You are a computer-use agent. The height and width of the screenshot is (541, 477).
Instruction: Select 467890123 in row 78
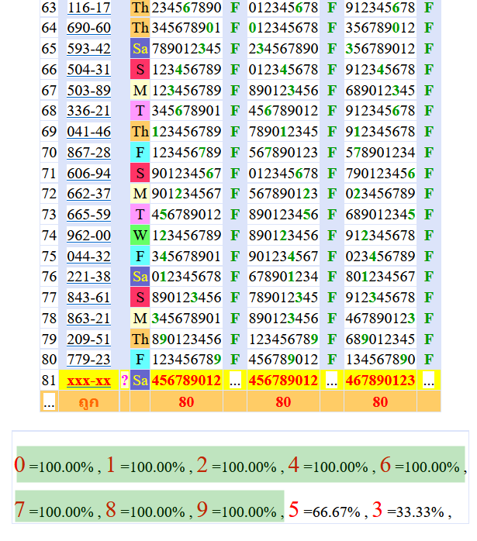[x=380, y=318]
